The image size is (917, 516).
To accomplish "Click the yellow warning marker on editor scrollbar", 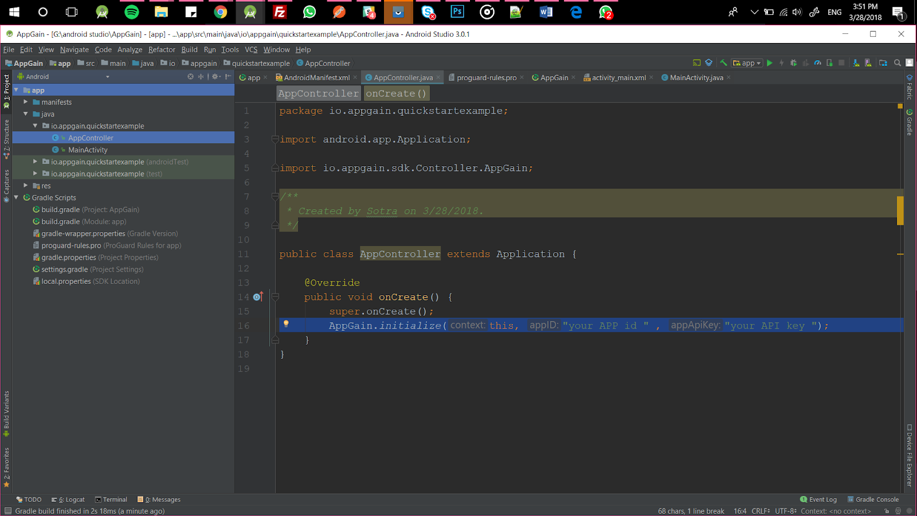I will [x=900, y=210].
